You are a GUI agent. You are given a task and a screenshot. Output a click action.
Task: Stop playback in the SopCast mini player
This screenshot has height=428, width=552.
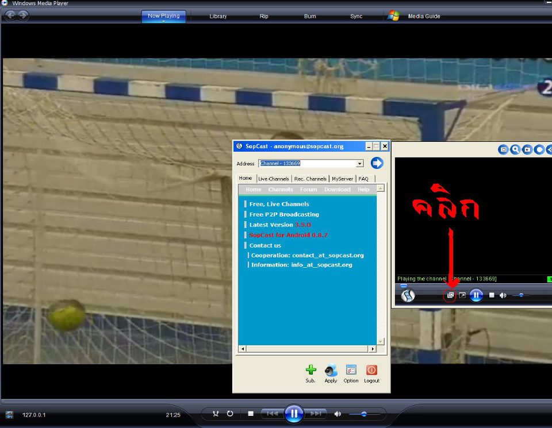click(x=492, y=295)
